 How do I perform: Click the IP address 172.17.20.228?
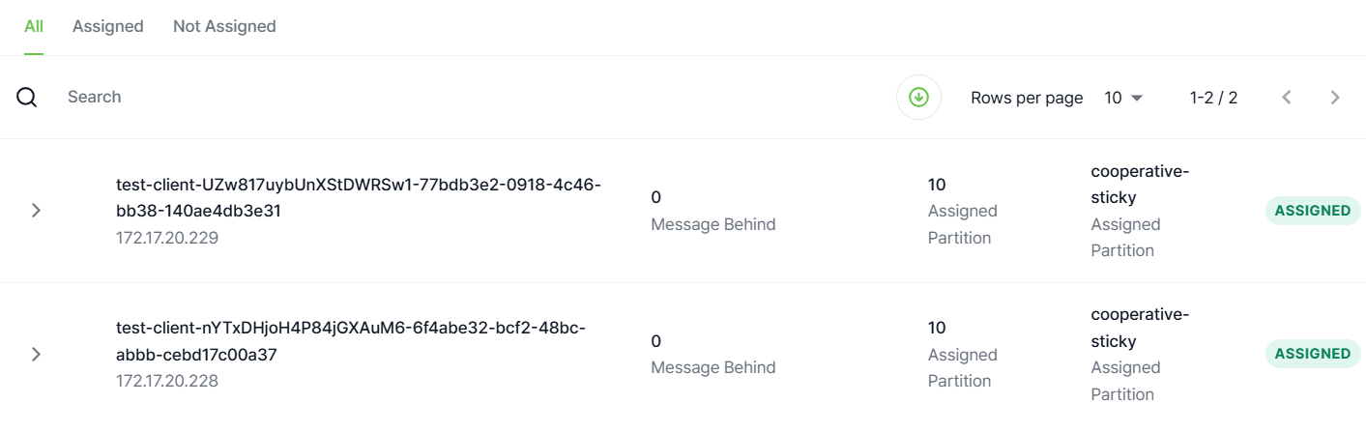point(167,381)
